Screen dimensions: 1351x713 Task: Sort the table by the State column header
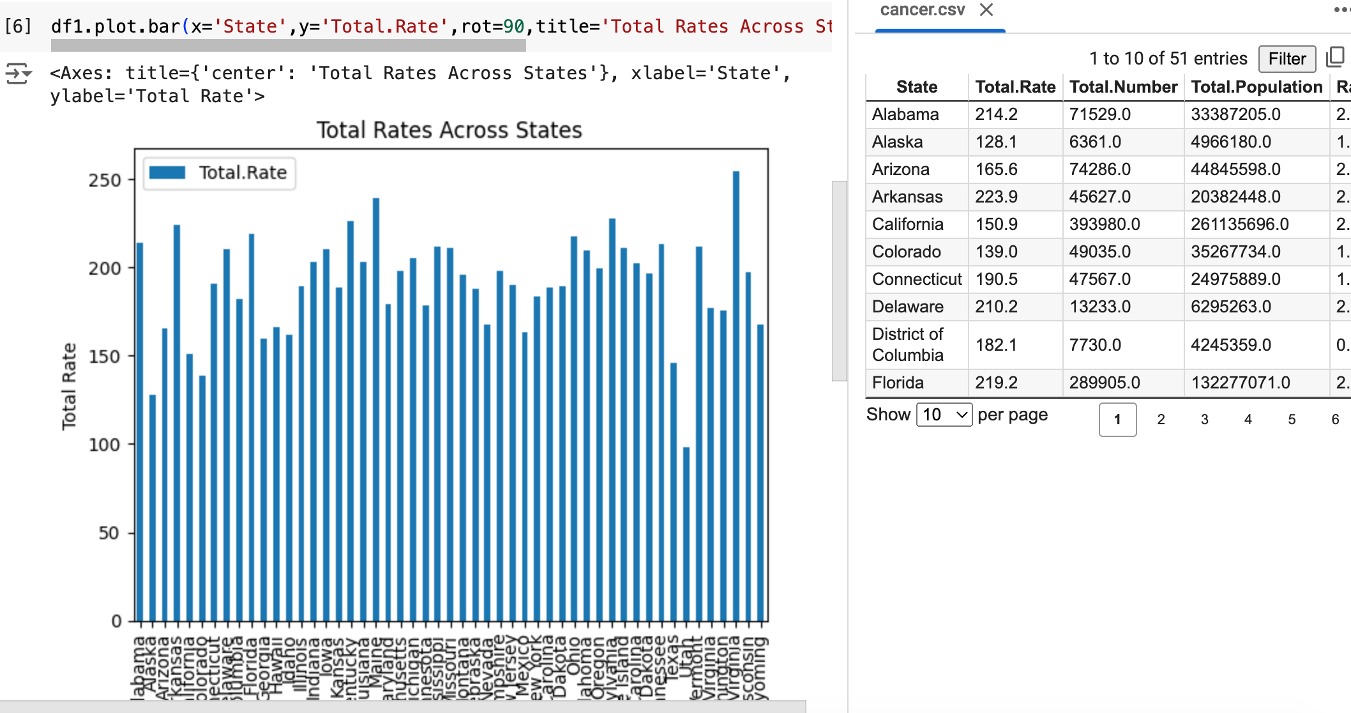pyautogui.click(x=916, y=87)
